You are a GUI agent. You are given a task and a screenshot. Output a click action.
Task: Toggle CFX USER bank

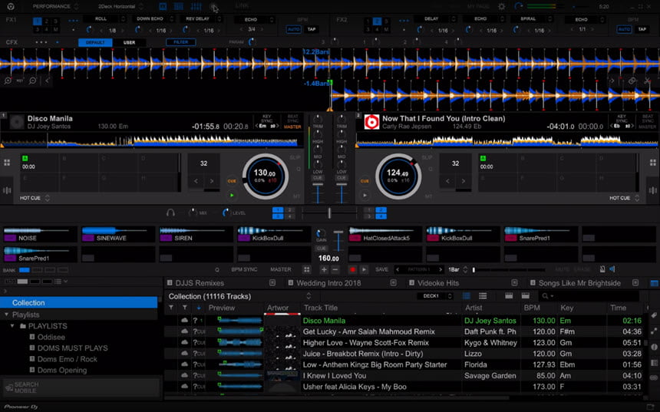click(x=129, y=42)
